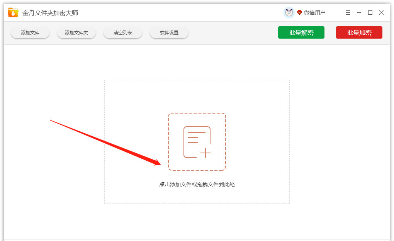
Task: Click the maximize window control
Action: point(370,12)
